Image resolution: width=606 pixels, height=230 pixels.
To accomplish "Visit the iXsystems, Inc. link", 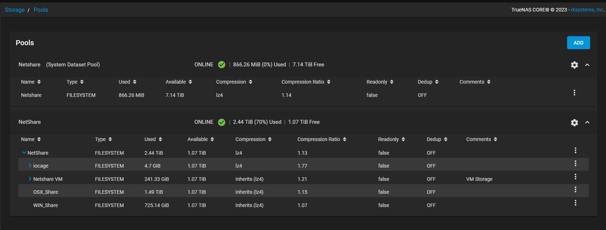I will (x=587, y=10).
